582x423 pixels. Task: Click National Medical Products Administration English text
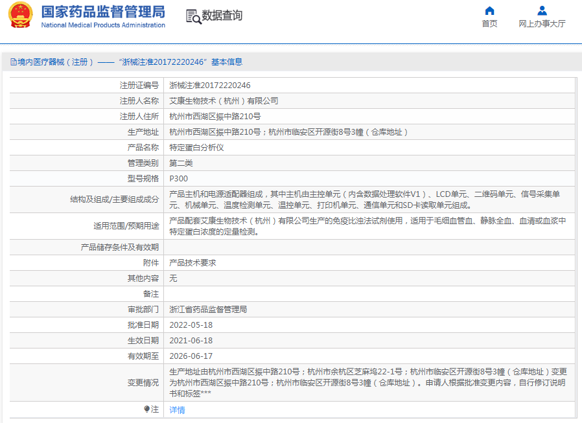pyautogui.click(x=103, y=25)
